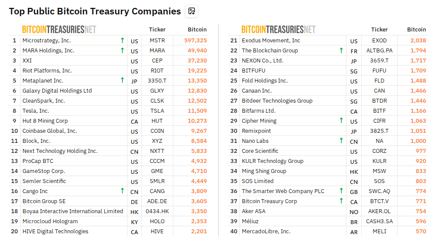Click Microstrategy's 597,325 Bitcoin value
This screenshot has width=437, height=242.
pos(196,40)
